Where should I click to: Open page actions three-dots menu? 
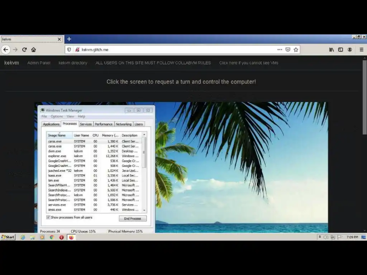tap(280, 49)
